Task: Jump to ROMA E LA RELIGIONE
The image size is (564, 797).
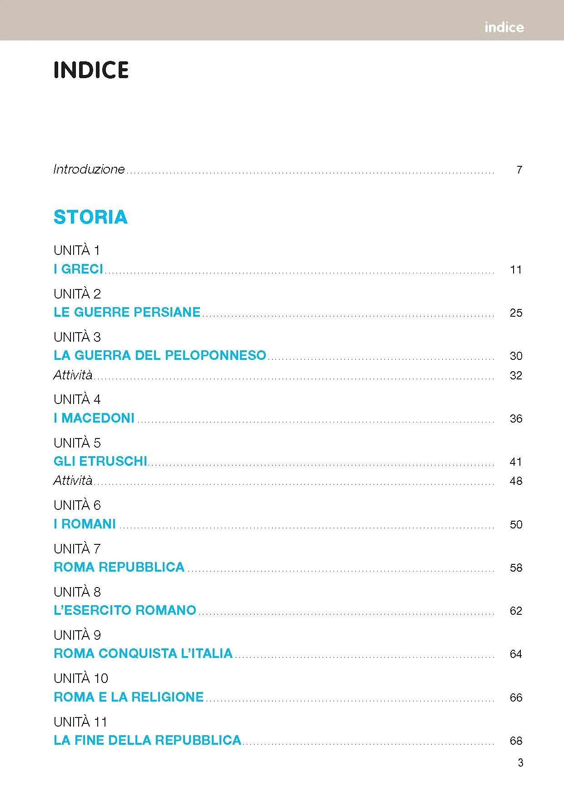Action: 129,697
